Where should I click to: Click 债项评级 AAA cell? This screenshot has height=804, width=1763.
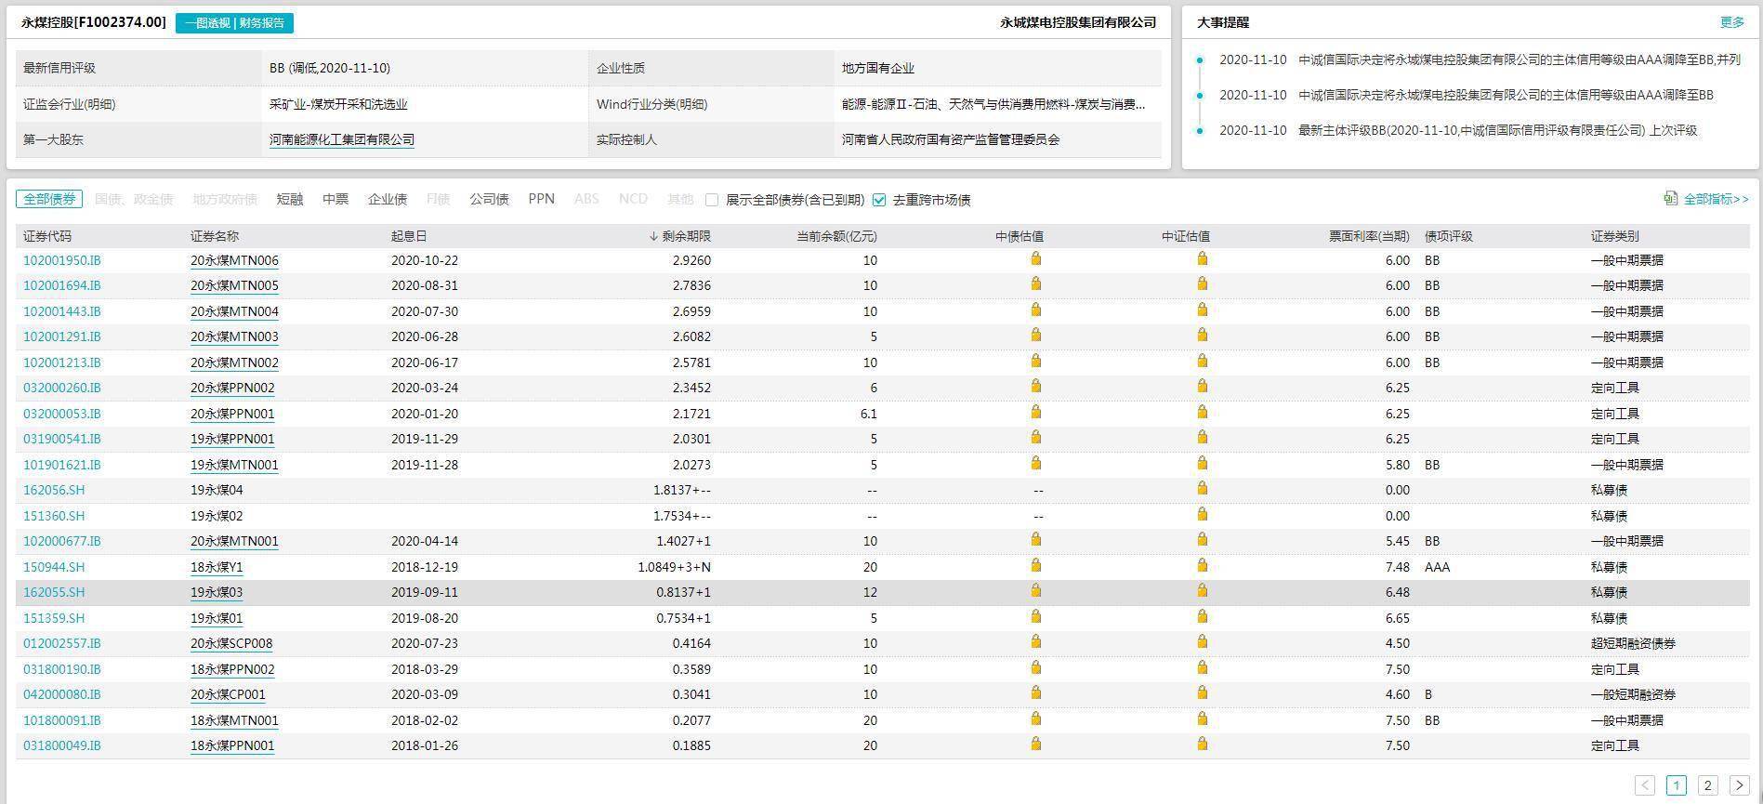1437,567
